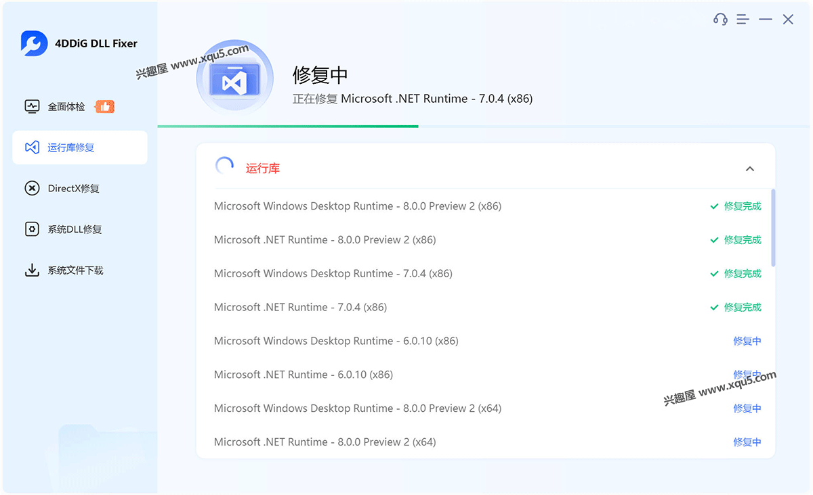Click 修复完成 status for Windows Desktop Runtime 7.0.4

[743, 274]
